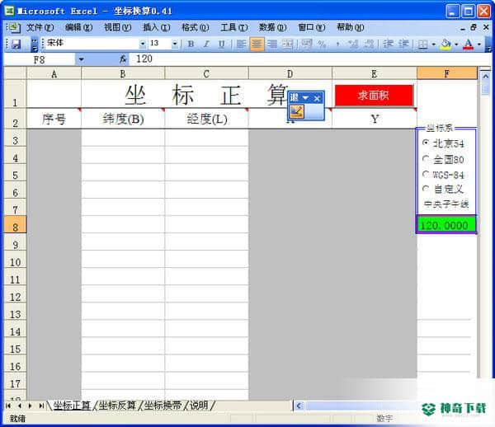Toggle underline formatting button

click(222, 44)
